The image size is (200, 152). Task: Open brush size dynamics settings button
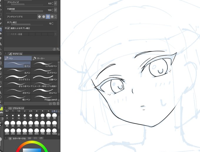[55, 3]
